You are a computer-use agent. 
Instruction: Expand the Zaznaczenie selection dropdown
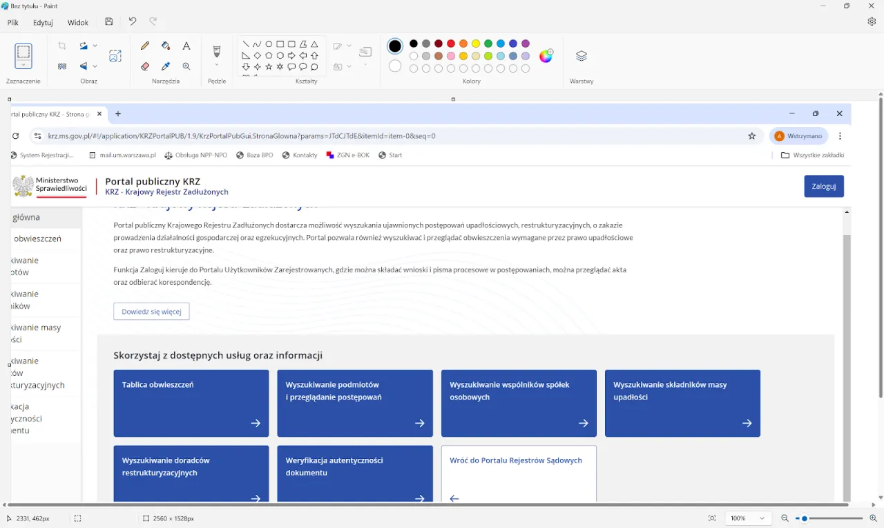[23, 65]
